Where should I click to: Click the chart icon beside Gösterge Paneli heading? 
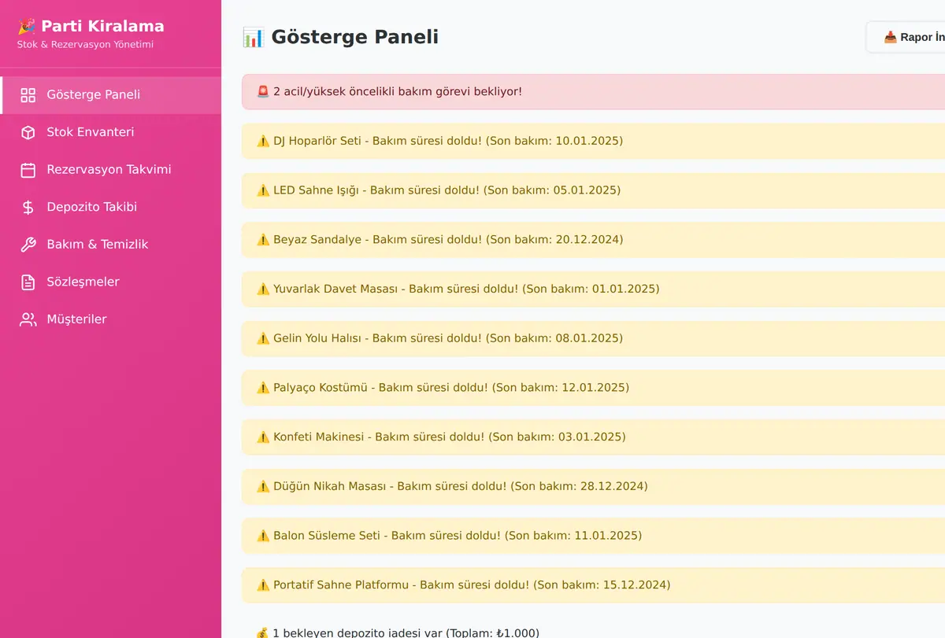[x=253, y=37]
